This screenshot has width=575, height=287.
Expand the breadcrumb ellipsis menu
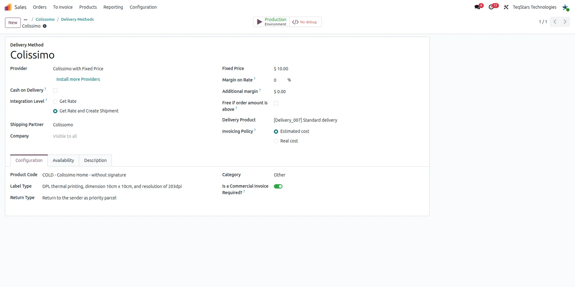click(26, 20)
